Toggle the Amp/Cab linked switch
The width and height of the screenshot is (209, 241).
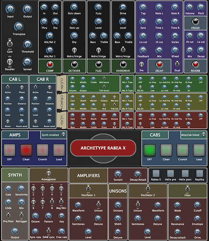(x=204, y=134)
